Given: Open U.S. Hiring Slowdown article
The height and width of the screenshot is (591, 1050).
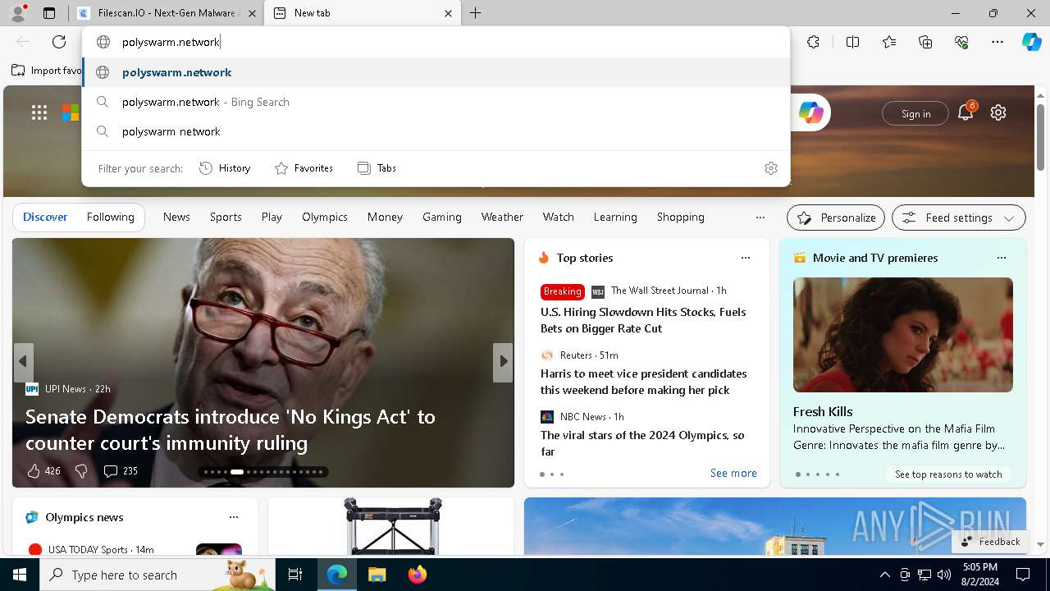Looking at the screenshot, I should click(x=643, y=320).
